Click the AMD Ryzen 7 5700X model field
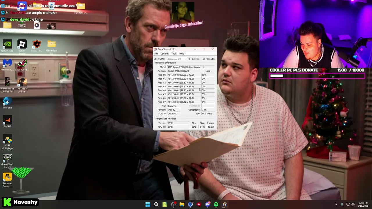The image size is (372, 209). click(191, 67)
